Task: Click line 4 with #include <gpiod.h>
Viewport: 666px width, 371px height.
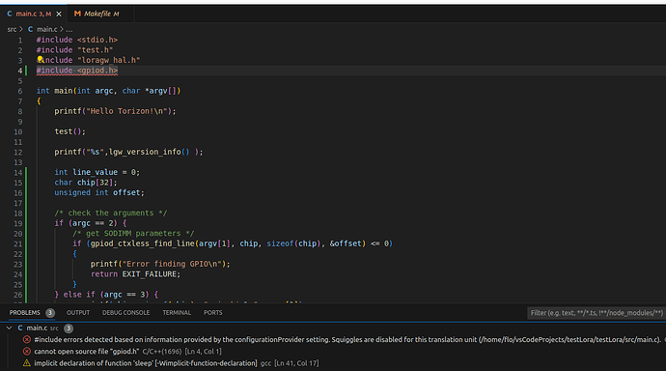Action: (77, 71)
